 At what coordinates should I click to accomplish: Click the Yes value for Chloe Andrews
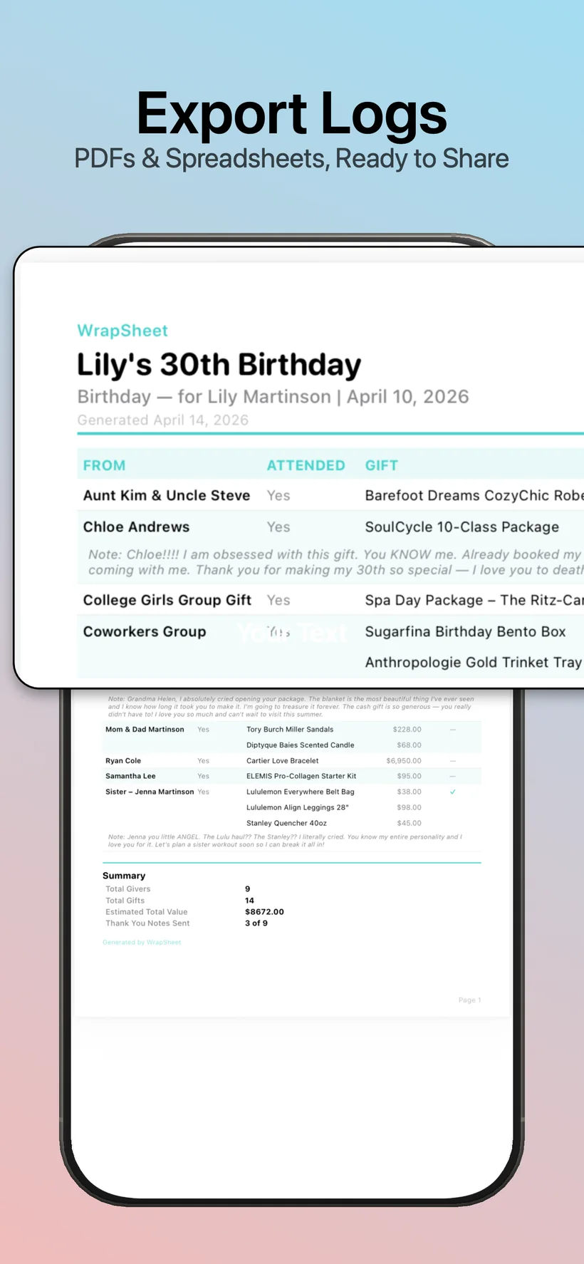278,527
